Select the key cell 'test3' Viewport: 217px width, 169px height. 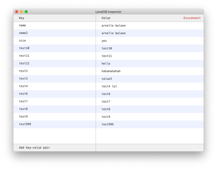tap(55, 79)
